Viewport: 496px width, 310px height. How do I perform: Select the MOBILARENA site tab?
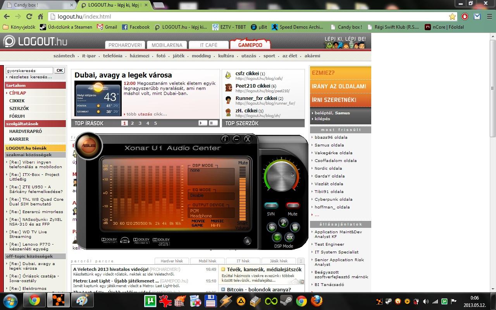pyautogui.click(x=167, y=45)
